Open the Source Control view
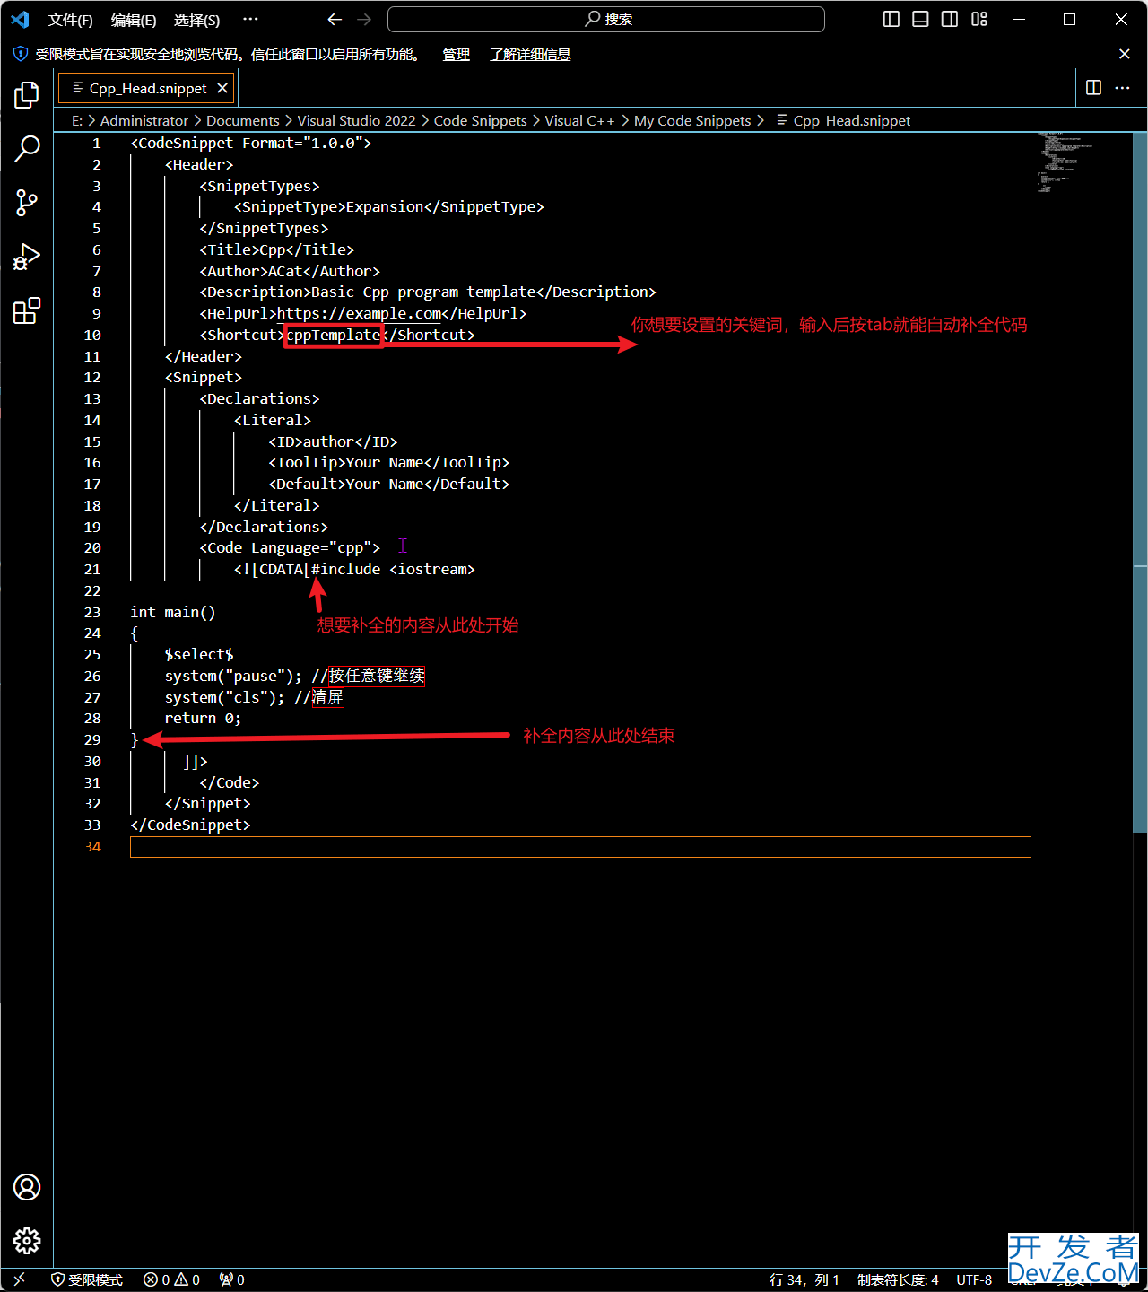 27,203
